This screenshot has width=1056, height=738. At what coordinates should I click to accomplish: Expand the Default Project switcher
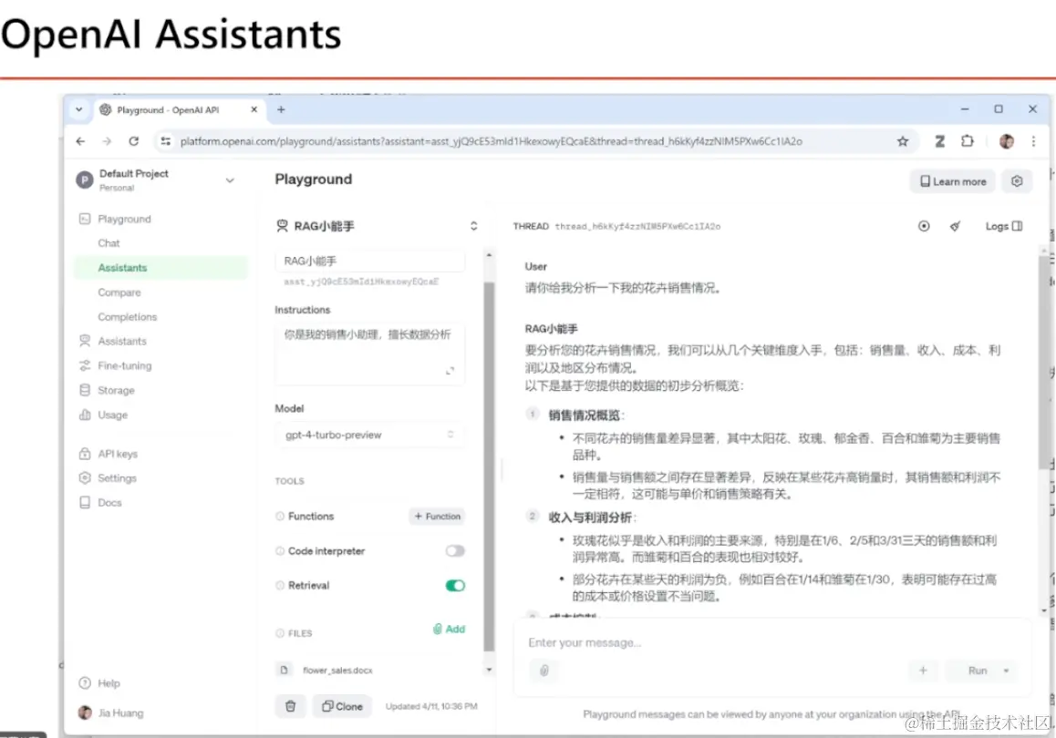(230, 180)
